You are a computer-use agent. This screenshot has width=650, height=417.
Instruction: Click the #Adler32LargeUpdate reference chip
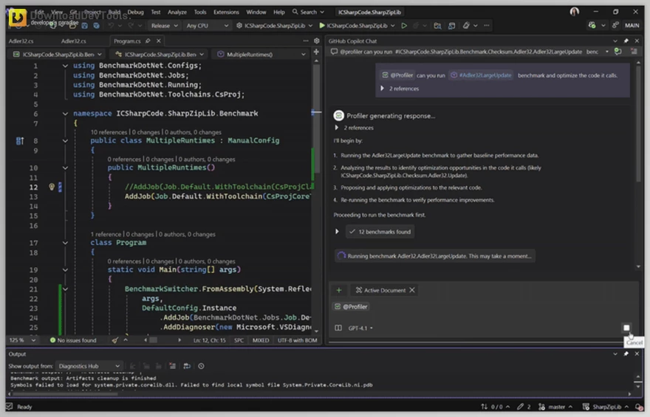click(481, 75)
